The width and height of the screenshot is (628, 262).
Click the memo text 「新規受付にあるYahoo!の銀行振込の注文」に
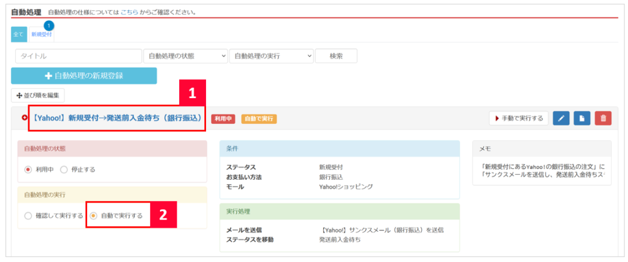542,166
